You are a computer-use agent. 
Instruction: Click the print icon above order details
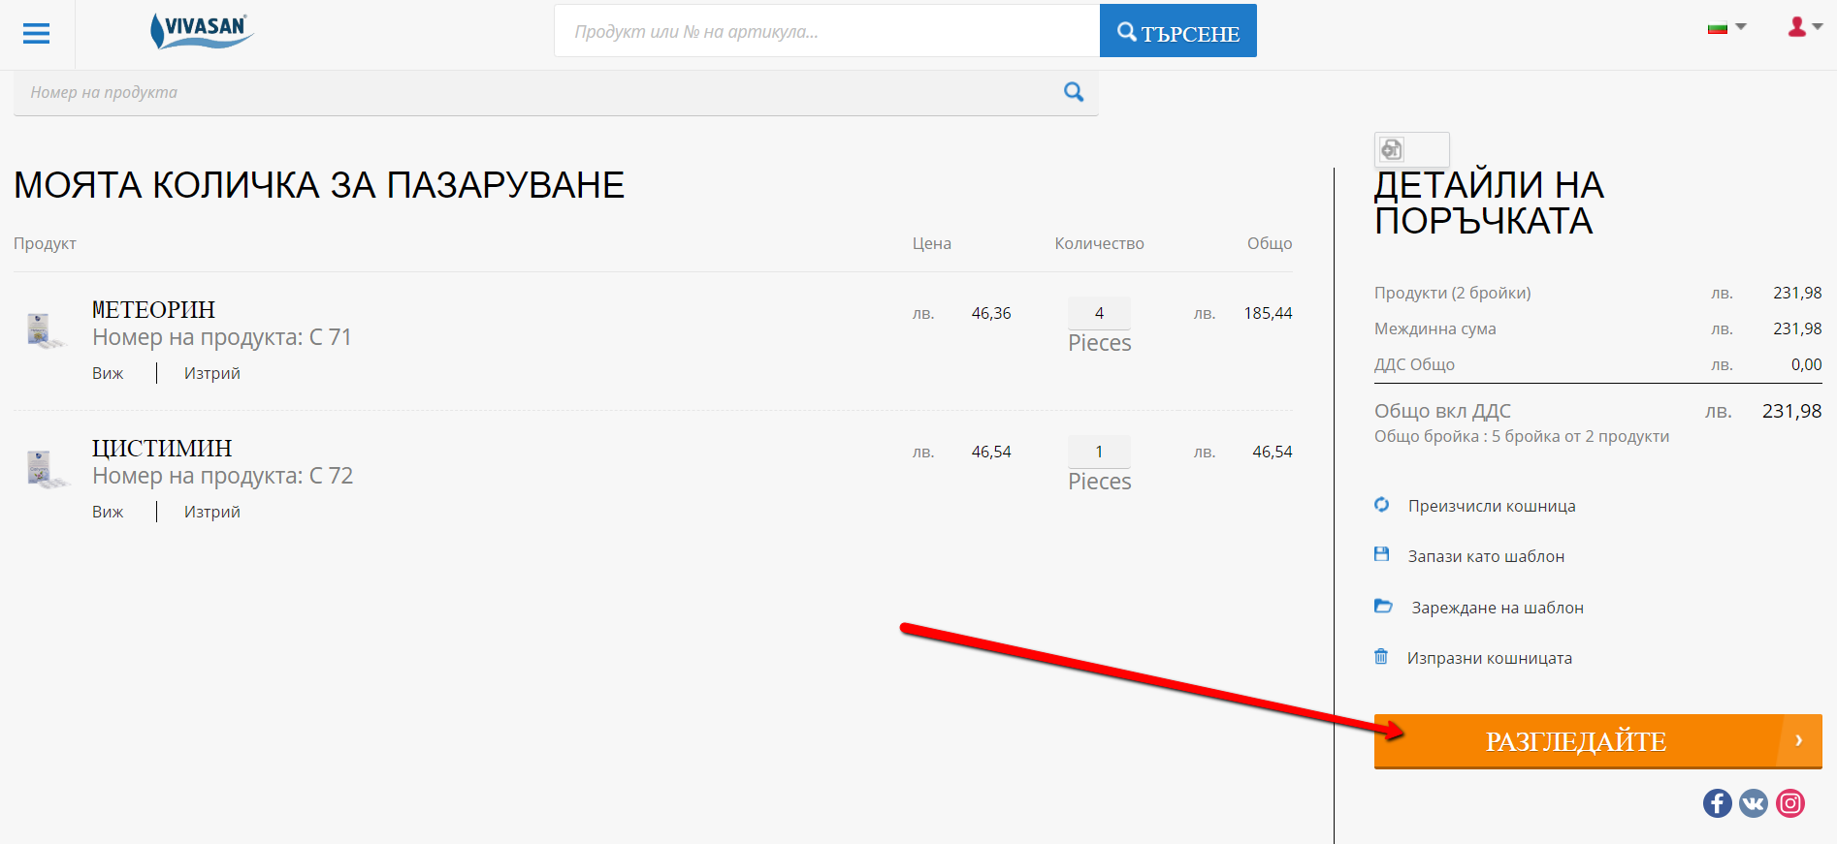(x=1392, y=149)
